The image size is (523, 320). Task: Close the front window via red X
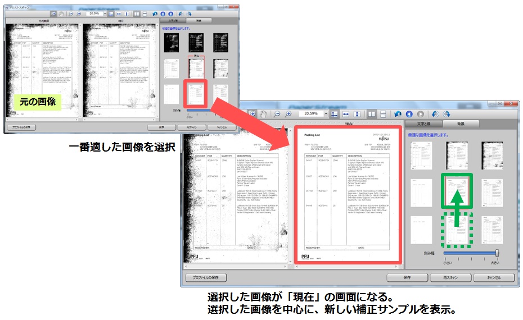pyautogui.click(x=511, y=104)
